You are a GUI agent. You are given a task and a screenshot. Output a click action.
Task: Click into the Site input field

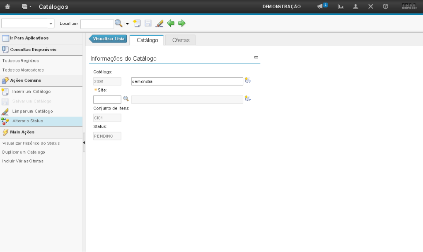point(107,99)
